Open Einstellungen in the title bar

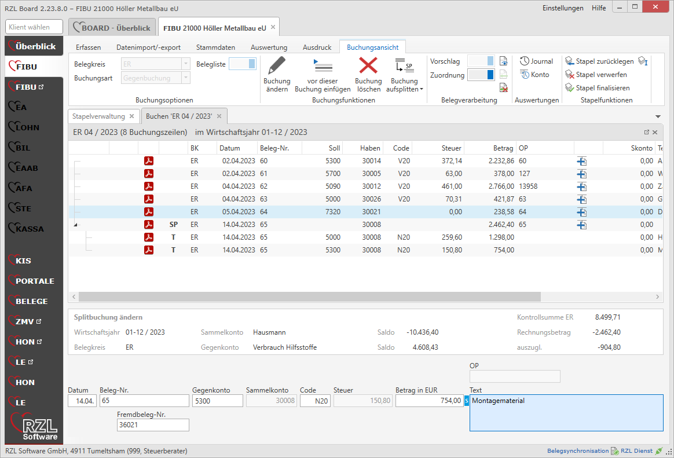point(563,8)
